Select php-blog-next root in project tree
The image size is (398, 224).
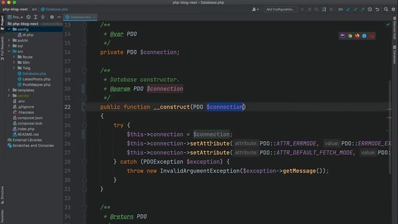[25, 24]
